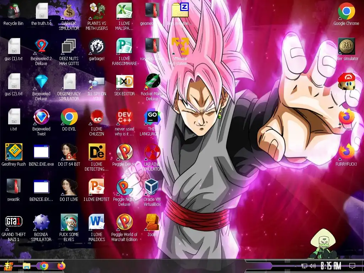Screen dimensions: 364x273
Task: Open the Start menu button on taskbar
Action: click(9, 266)
